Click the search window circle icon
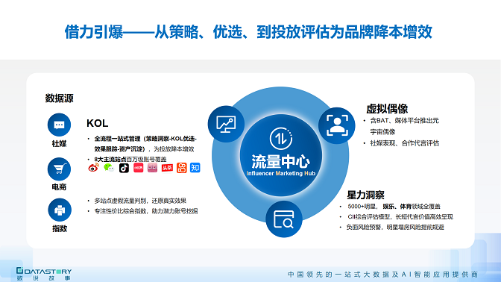Screen dimensions: 501x282 click(284, 219)
